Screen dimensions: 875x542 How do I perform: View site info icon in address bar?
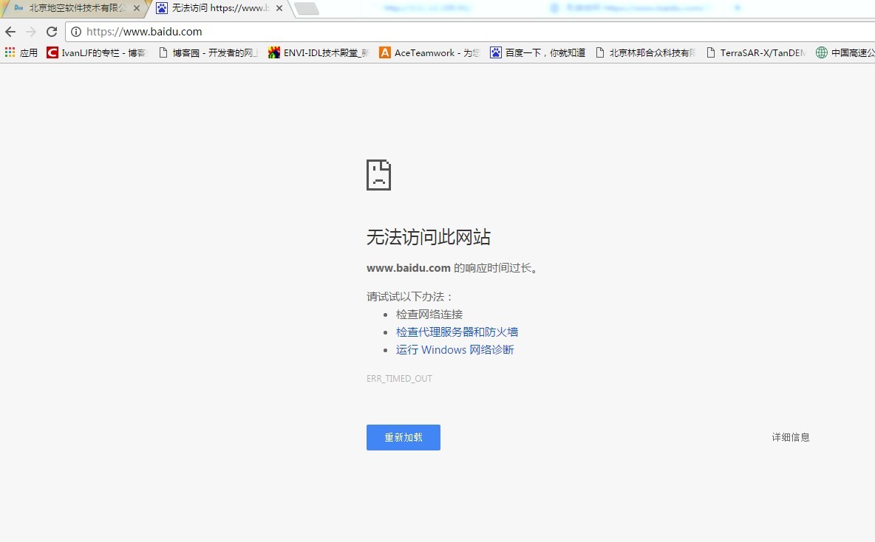76,32
